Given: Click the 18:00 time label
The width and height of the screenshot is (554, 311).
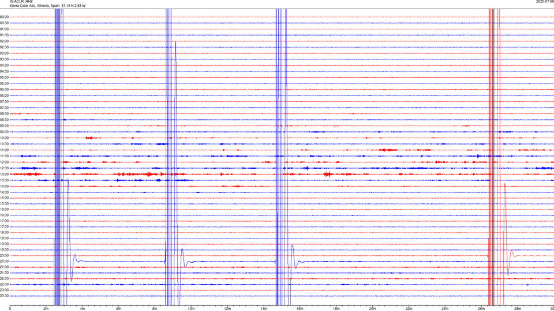Looking at the screenshot, I should click(4, 232).
